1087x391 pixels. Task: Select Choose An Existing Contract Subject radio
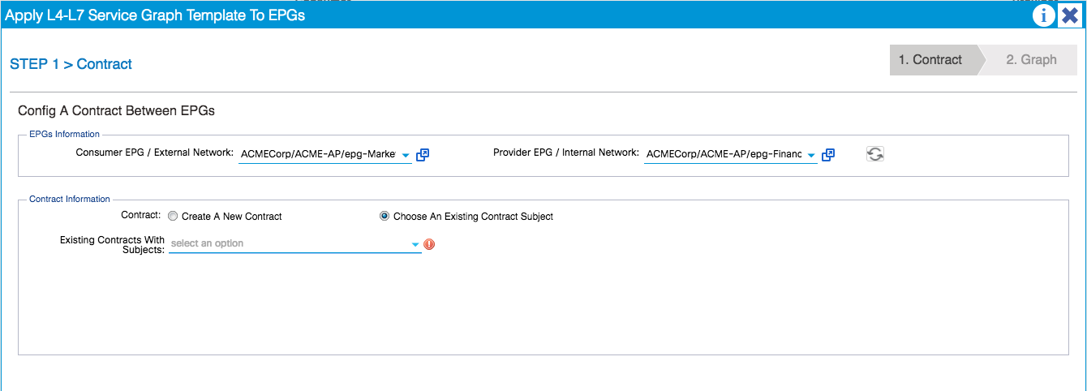point(385,217)
